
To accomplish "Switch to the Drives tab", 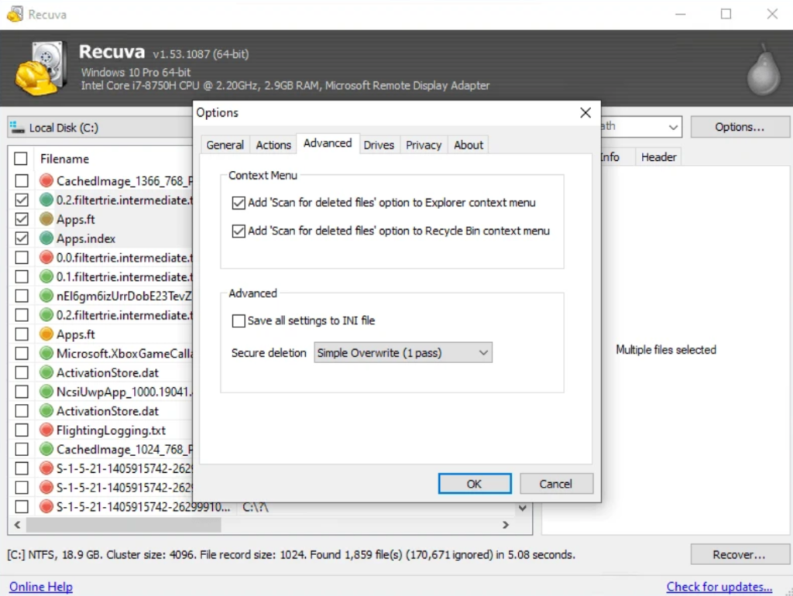I will (379, 145).
